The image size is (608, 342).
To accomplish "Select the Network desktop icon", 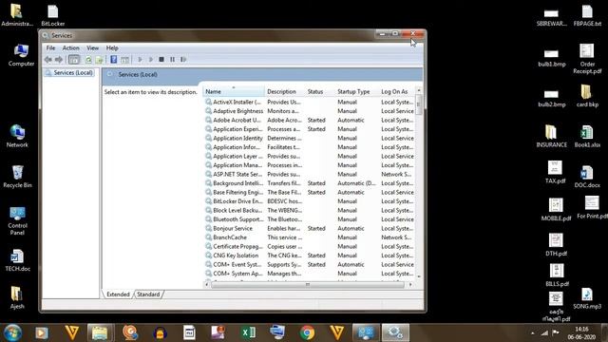I will (17, 136).
